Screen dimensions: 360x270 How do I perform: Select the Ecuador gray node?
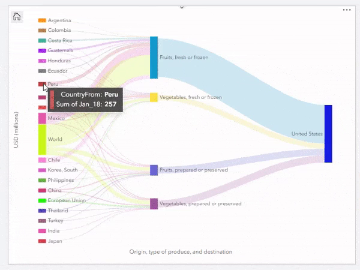[x=42, y=71]
